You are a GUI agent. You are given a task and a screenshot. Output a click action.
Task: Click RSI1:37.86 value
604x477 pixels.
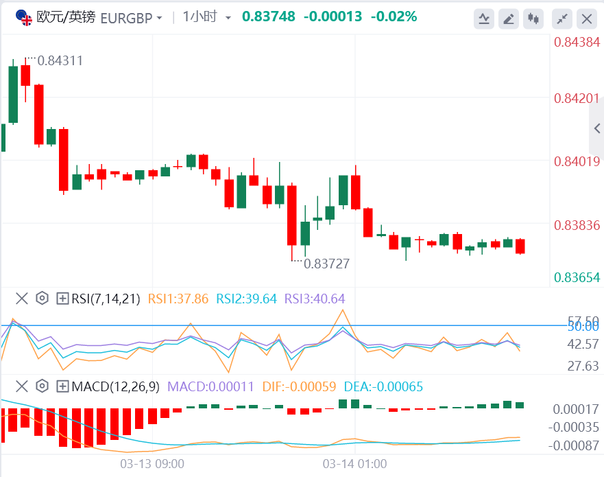pos(178,299)
